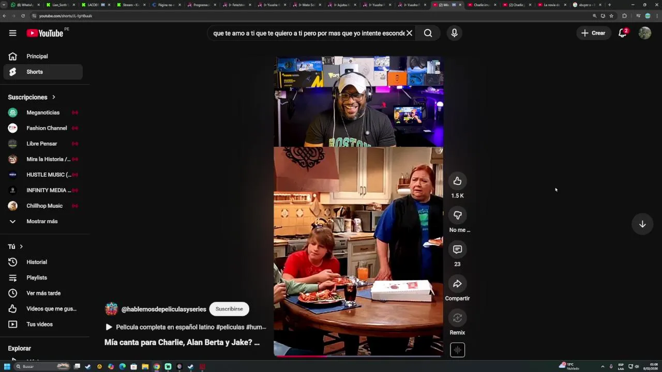Bookmark this page with the star icon
Viewport: 662px width, 372px height.
[x=611, y=16]
